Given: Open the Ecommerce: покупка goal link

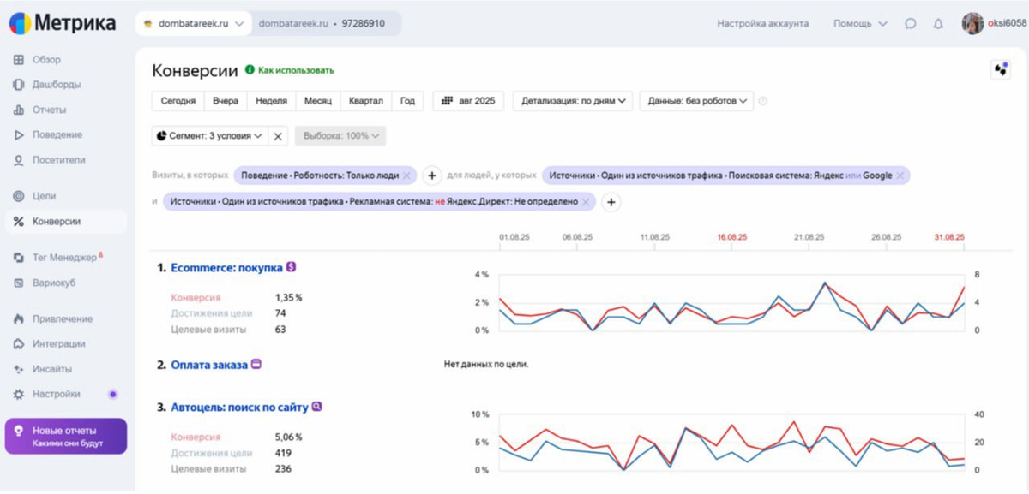Looking at the screenshot, I should 226,268.
